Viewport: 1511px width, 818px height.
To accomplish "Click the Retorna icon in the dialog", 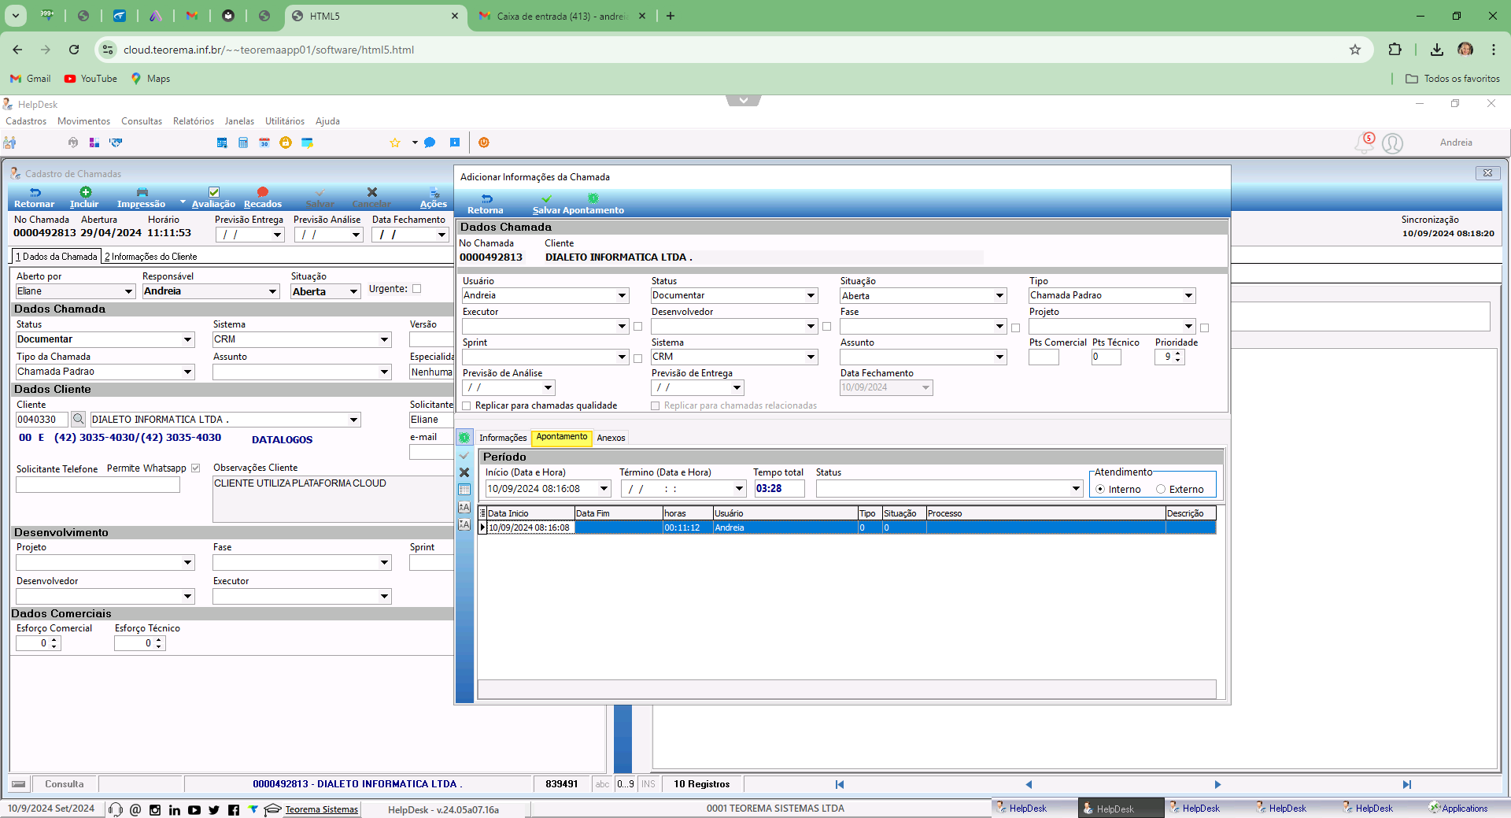I will (x=486, y=198).
